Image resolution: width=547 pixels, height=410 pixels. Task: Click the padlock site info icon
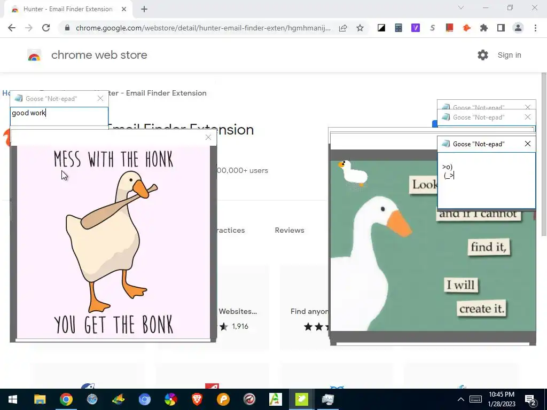[x=67, y=28]
